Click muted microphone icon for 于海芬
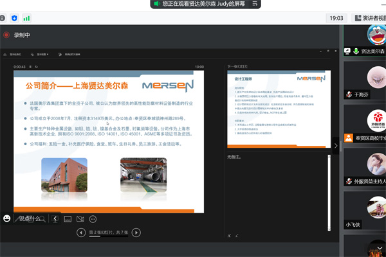Image resolution: width=386 pixels, height=257 pixels. click(349, 94)
